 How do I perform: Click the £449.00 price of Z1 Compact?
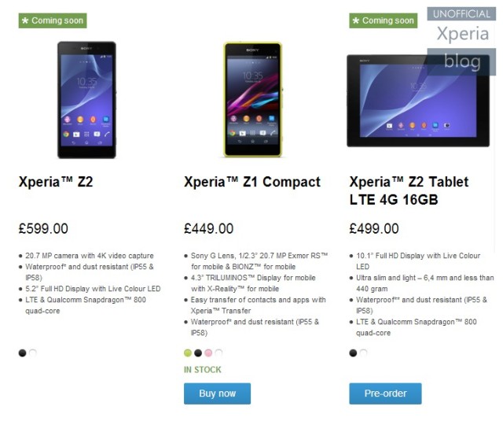click(x=208, y=229)
